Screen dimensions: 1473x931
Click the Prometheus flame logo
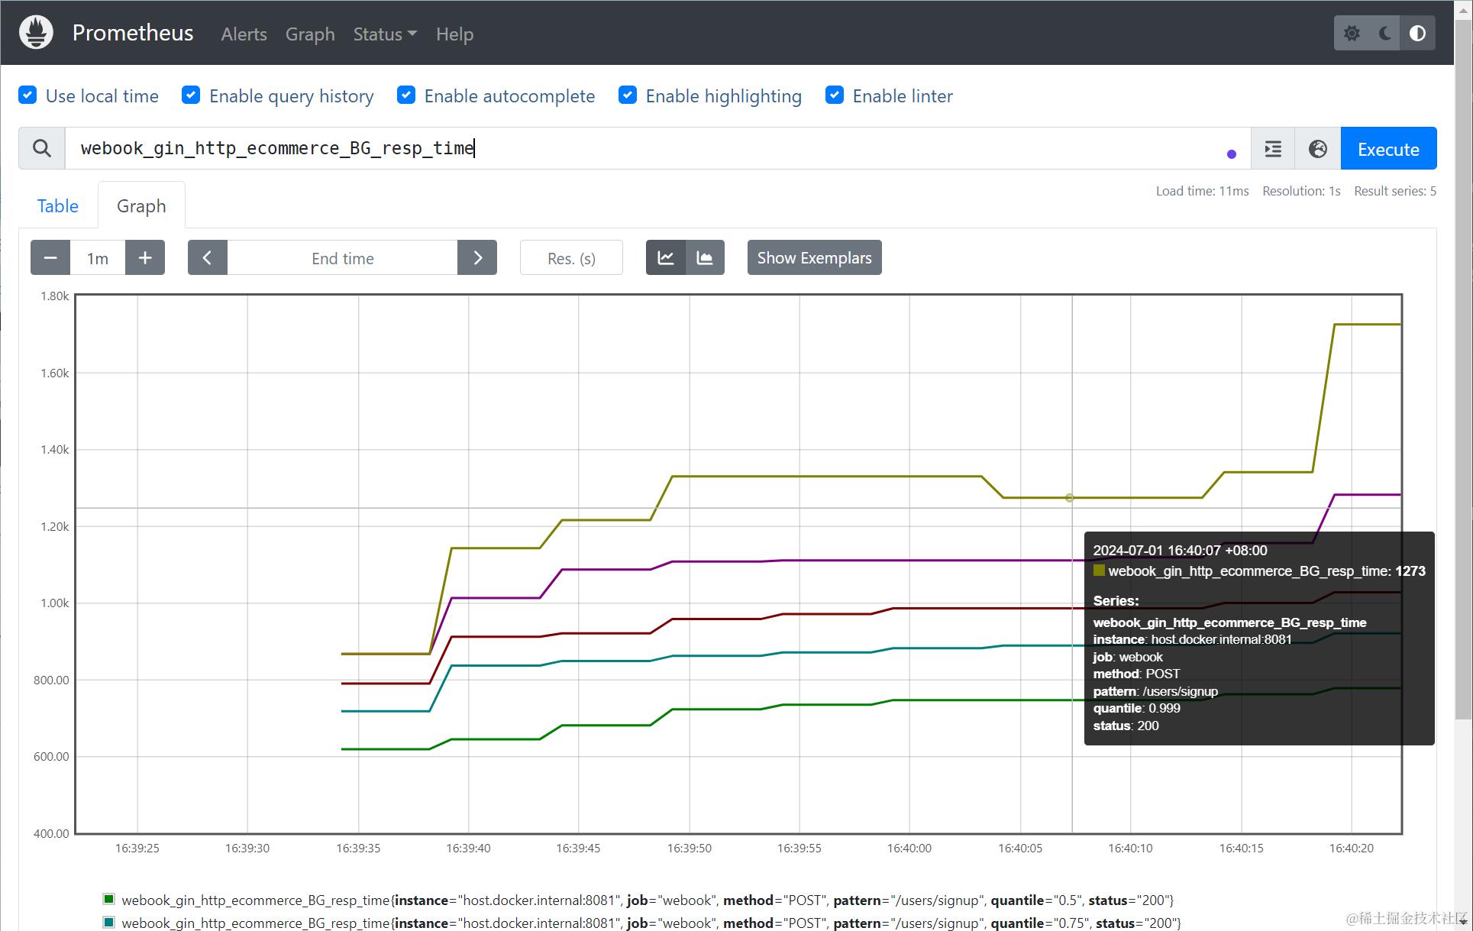coord(36,33)
